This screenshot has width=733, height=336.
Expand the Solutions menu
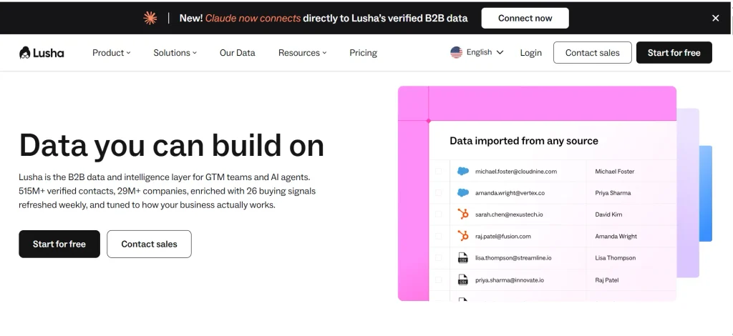pyautogui.click(x=175, y=53)
